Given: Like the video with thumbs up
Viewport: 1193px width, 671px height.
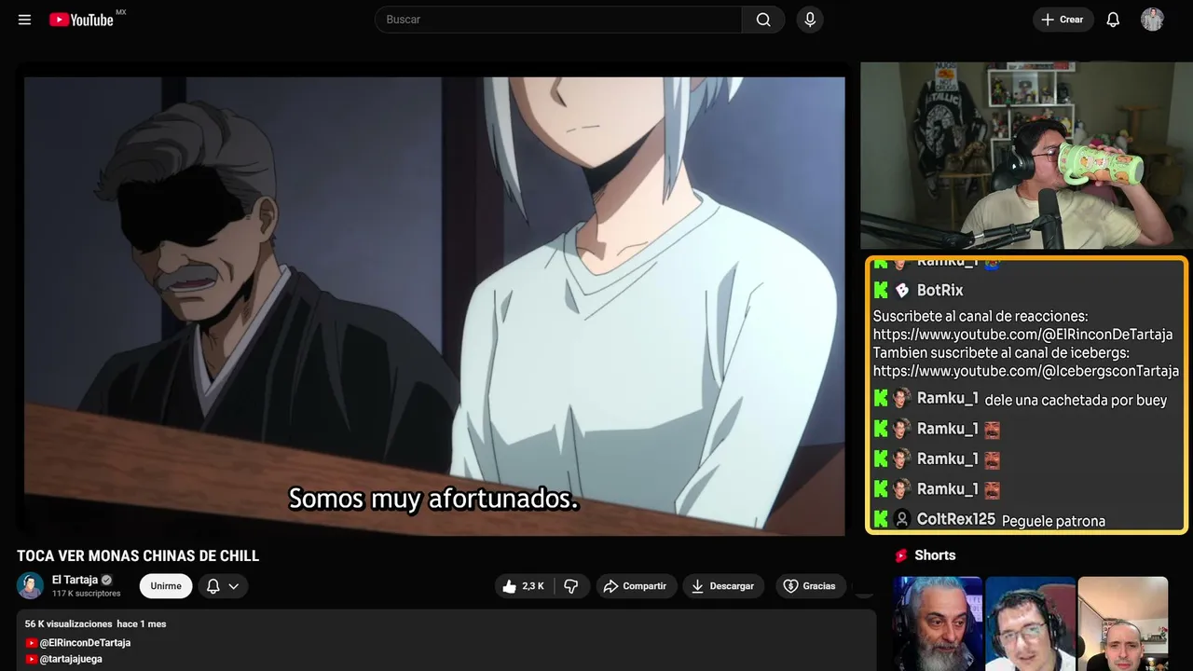Looking at the screenshot, I should click(x=525, y=586).
